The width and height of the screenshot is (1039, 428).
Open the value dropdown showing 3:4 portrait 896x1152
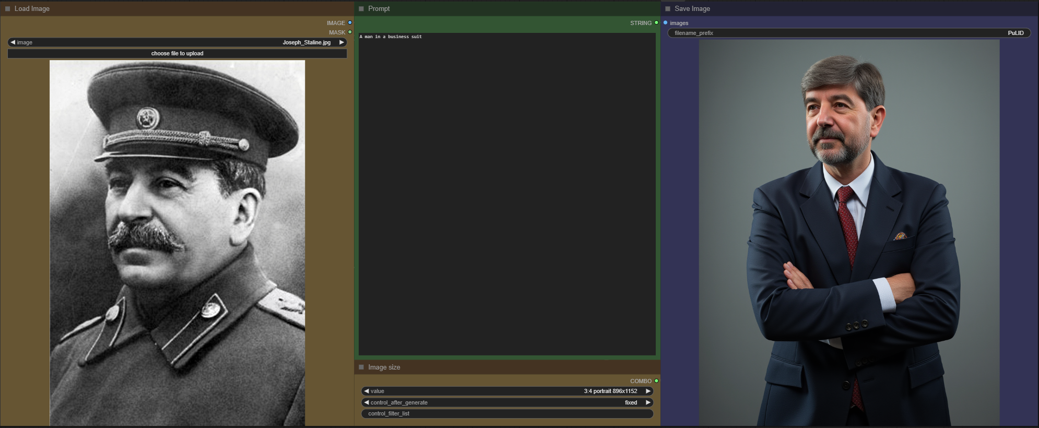[506, 391]
